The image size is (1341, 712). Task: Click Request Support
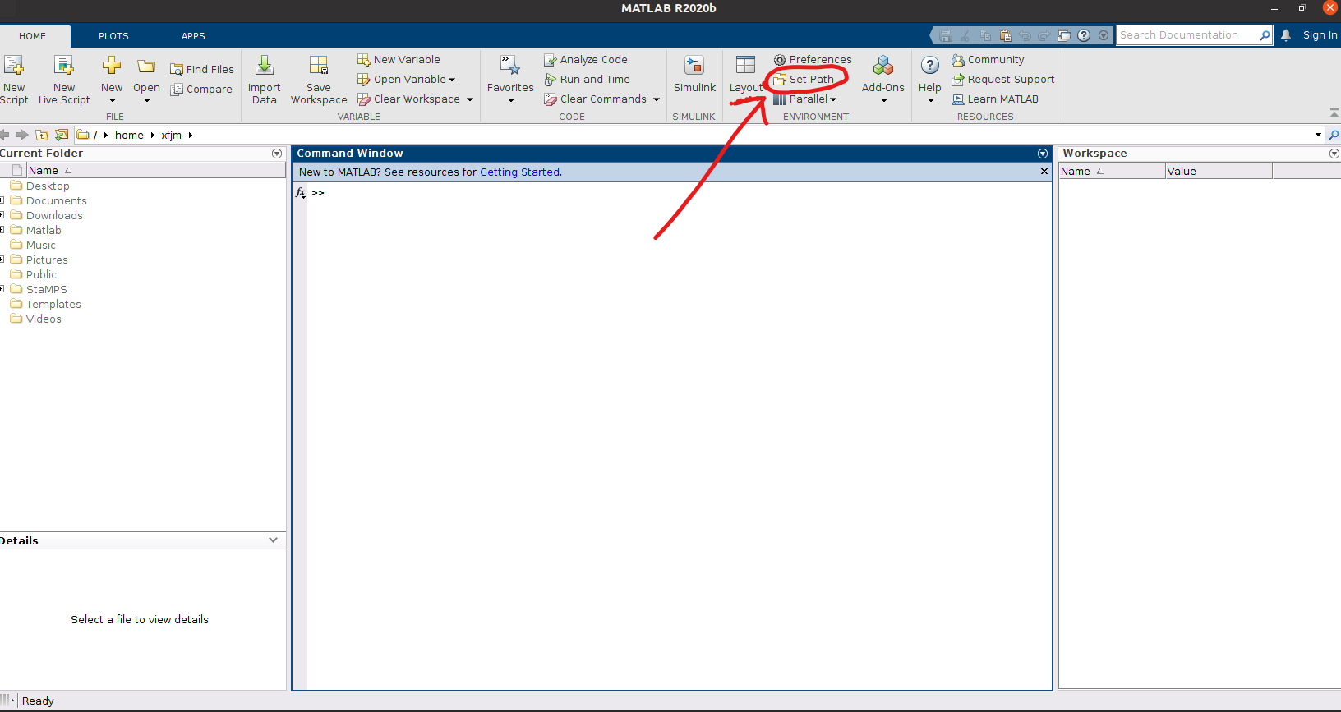tap(1002, 80)
